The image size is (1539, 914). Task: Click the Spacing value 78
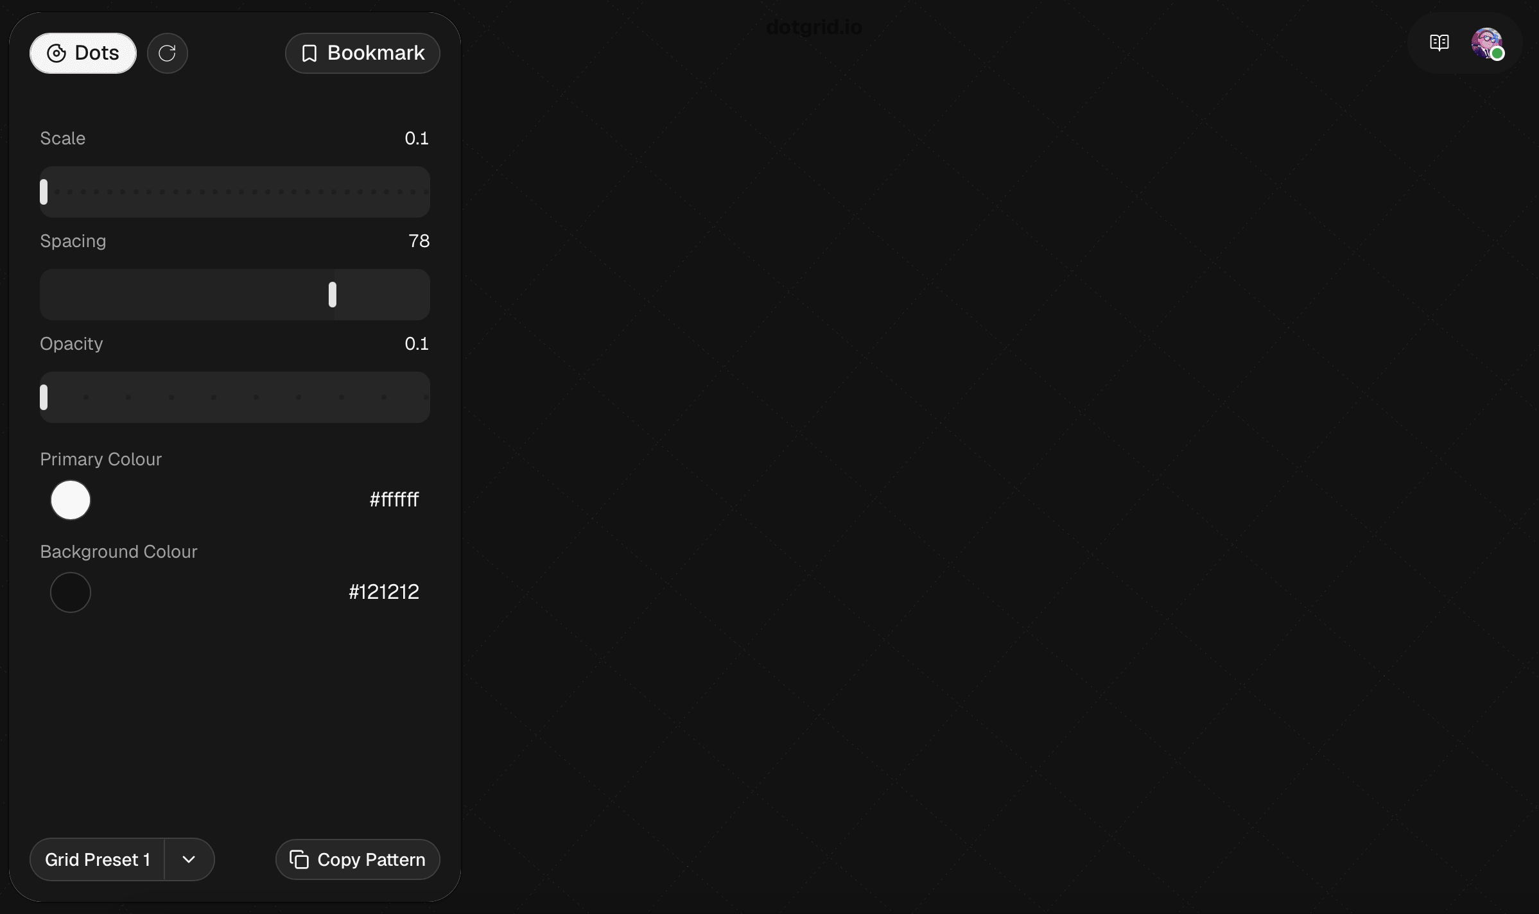419,241
